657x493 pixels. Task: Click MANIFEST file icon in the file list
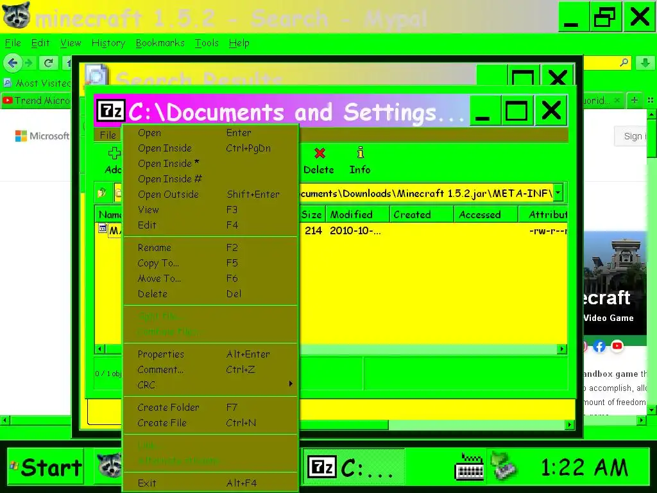click(x=103, y=229)
